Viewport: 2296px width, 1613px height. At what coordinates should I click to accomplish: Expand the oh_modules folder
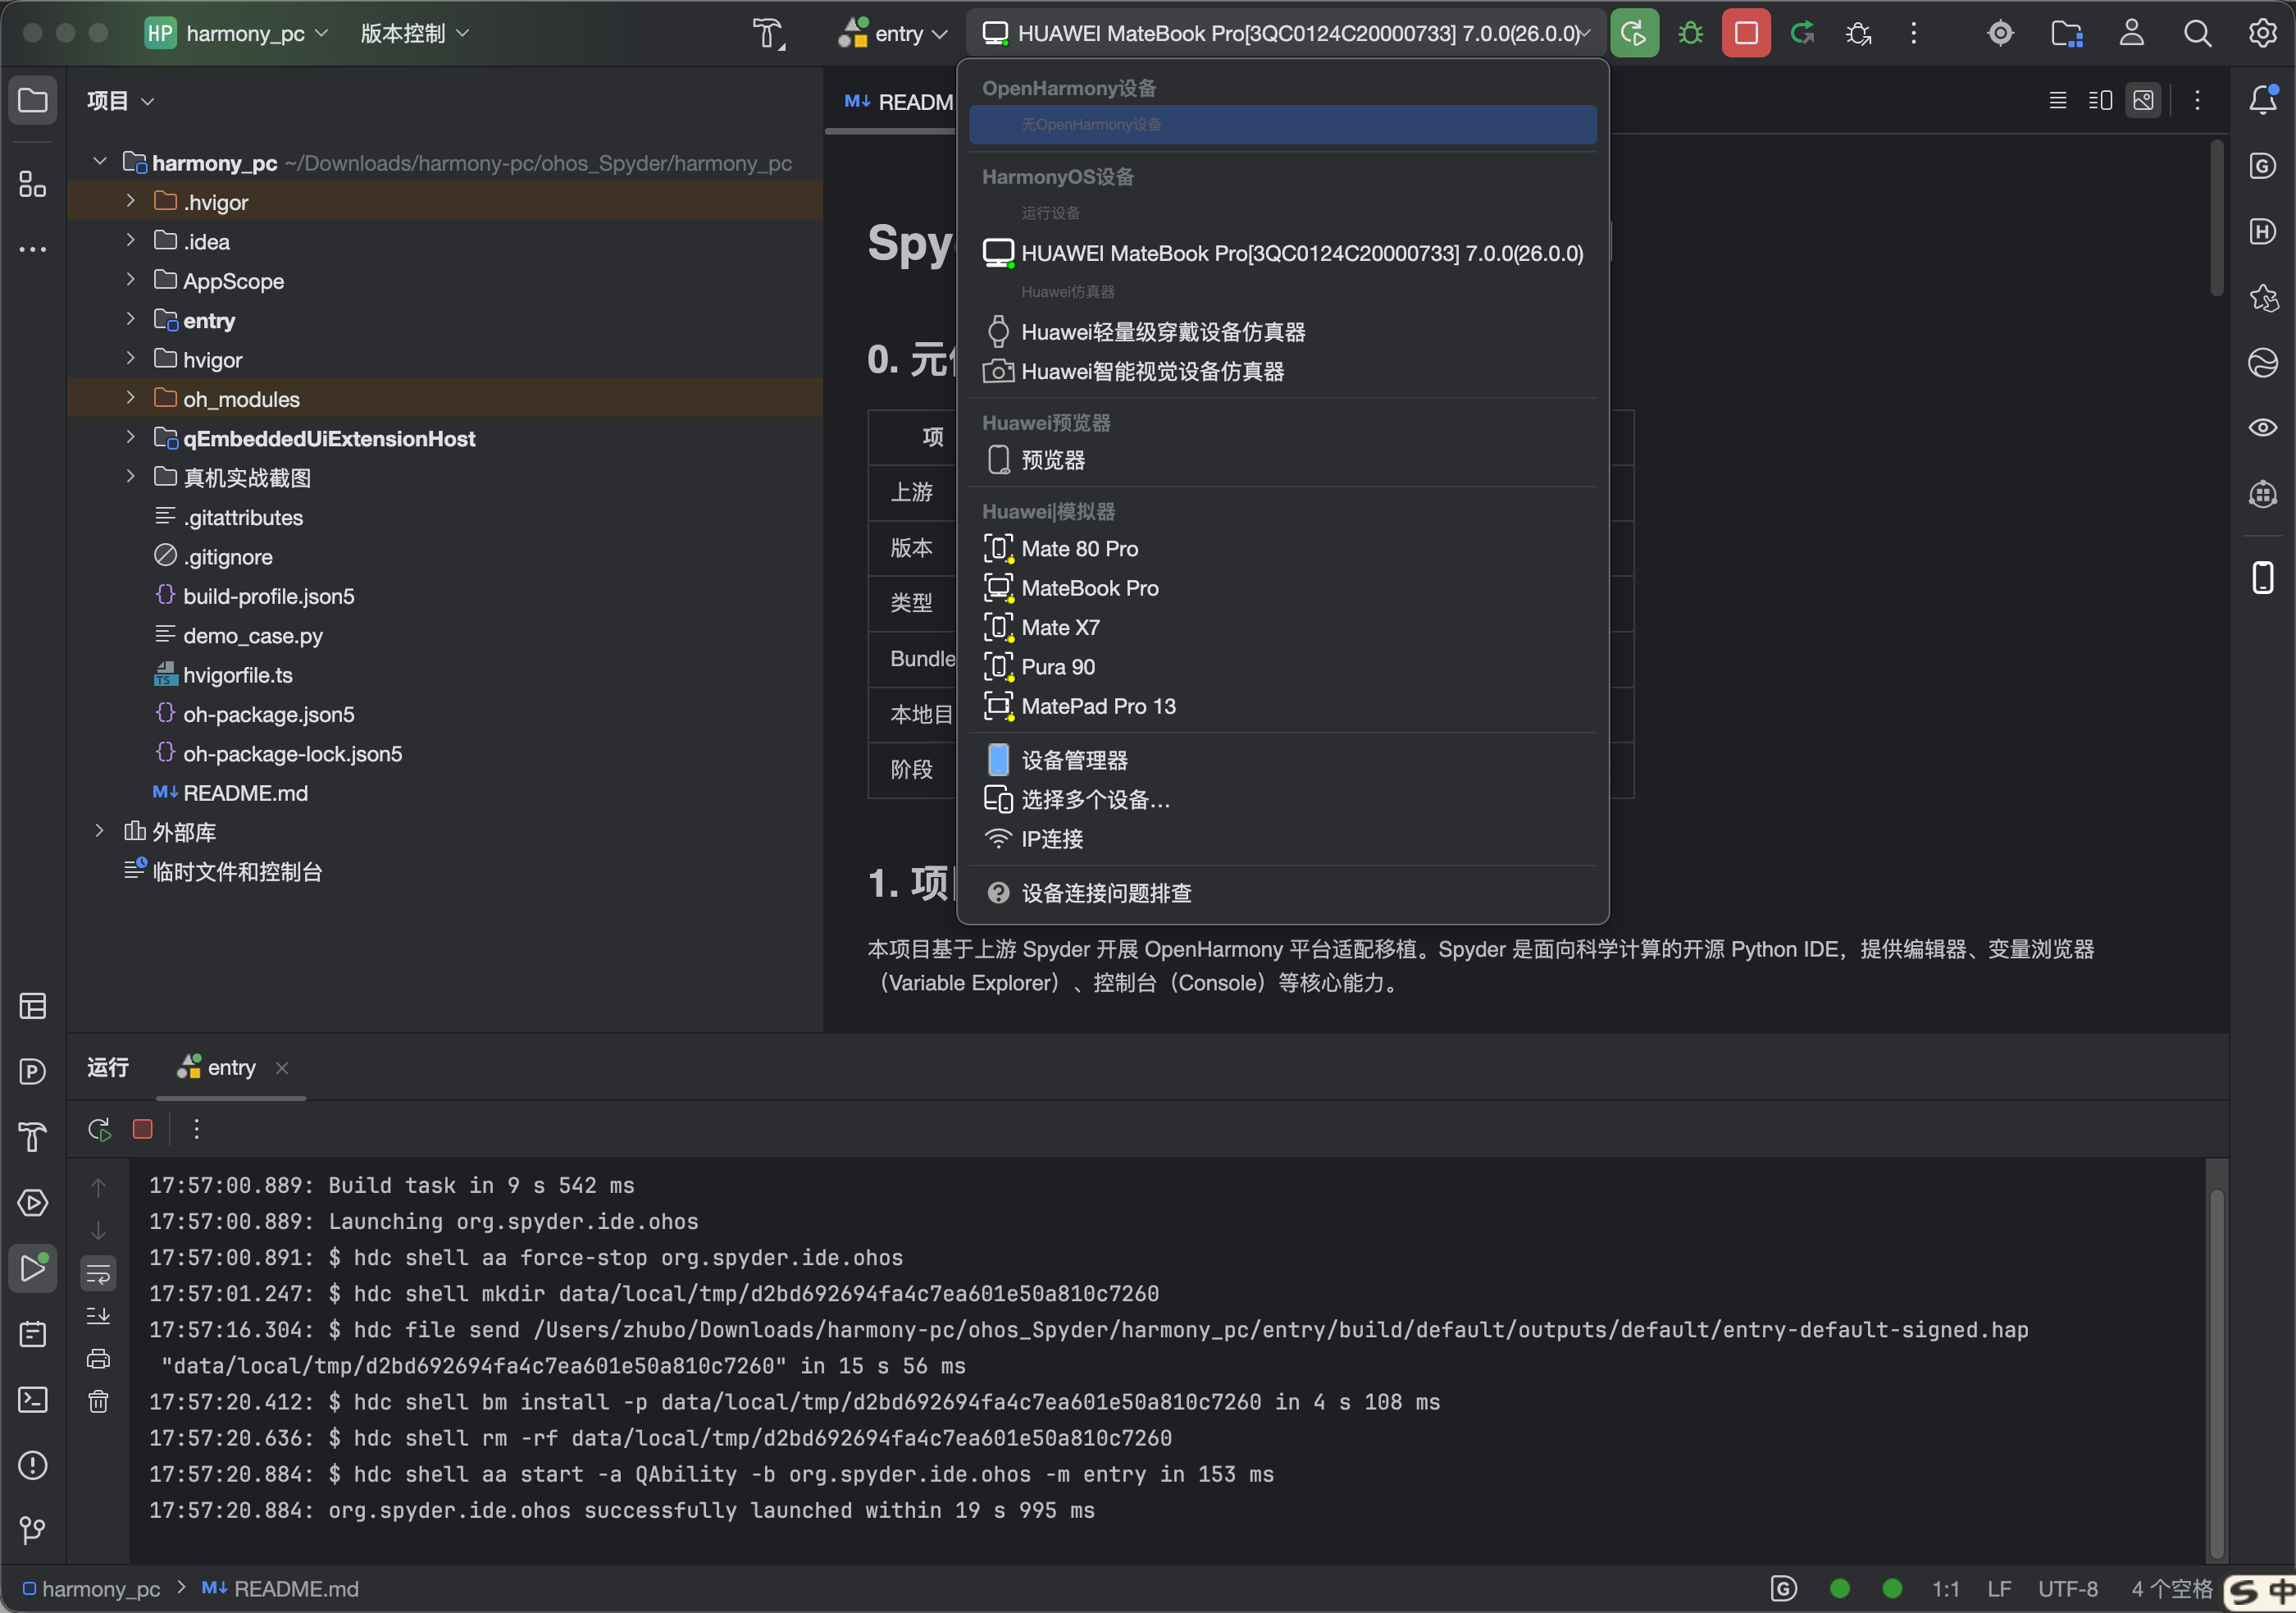click(x=130, y=398)
